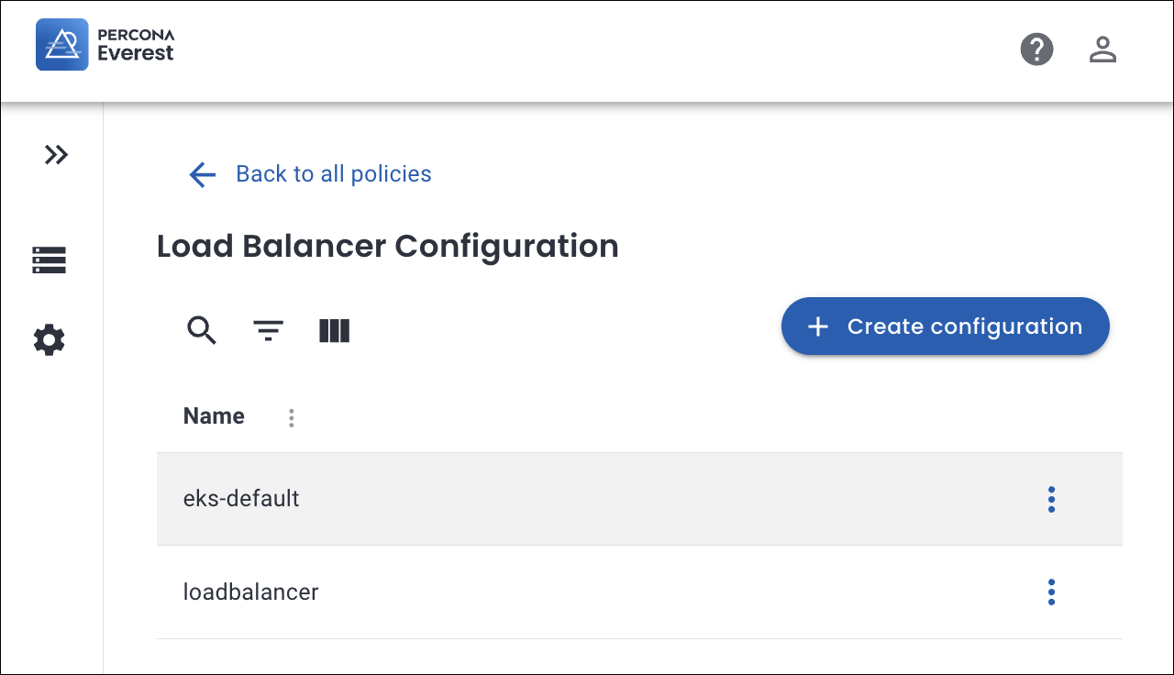Open actions menu for loadbalancer

pos(1051,592)
